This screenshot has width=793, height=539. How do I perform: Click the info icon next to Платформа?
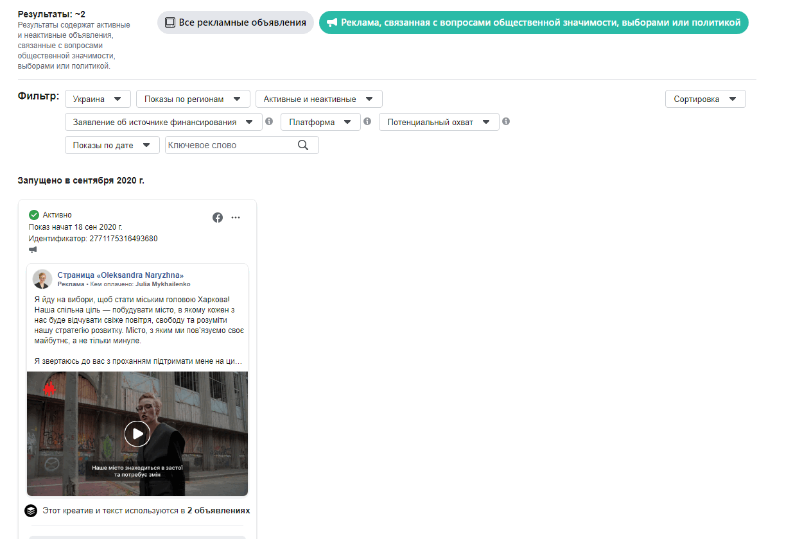[367, 121]
